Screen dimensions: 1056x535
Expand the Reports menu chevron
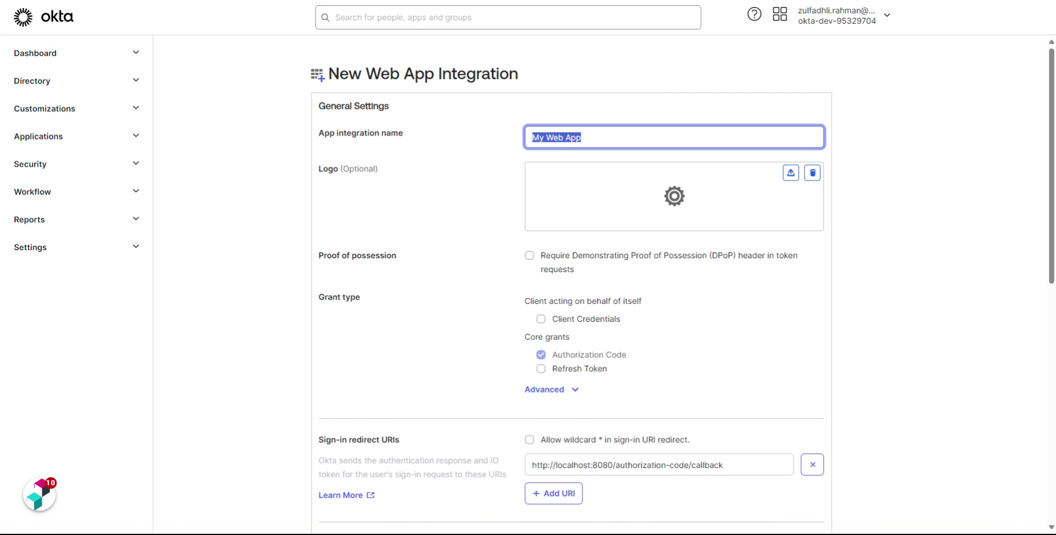[x=136, y=219]
